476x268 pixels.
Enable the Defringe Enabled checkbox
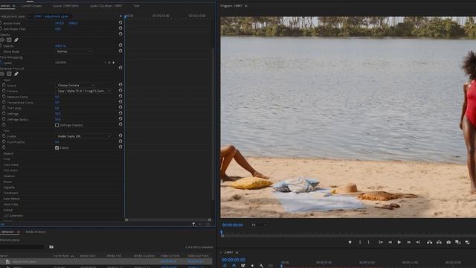(x=57, y=125)
